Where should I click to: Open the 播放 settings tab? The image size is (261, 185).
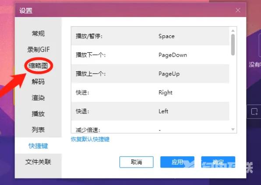tap(38, 114)
